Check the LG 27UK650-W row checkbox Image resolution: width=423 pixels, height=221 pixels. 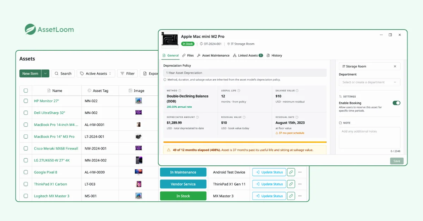point(26,160)
